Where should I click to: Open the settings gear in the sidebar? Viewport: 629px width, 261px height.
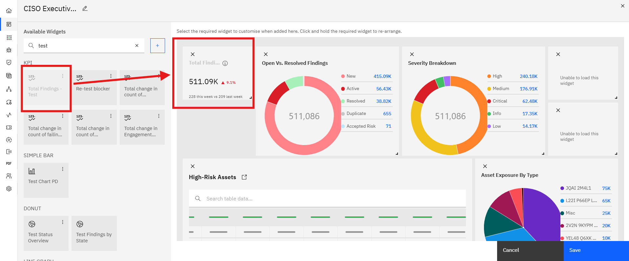9,189
